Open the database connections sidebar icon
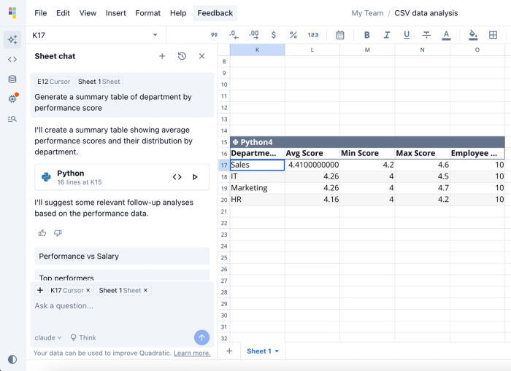This screenshot has width=511, height=371. coord(12,79)
